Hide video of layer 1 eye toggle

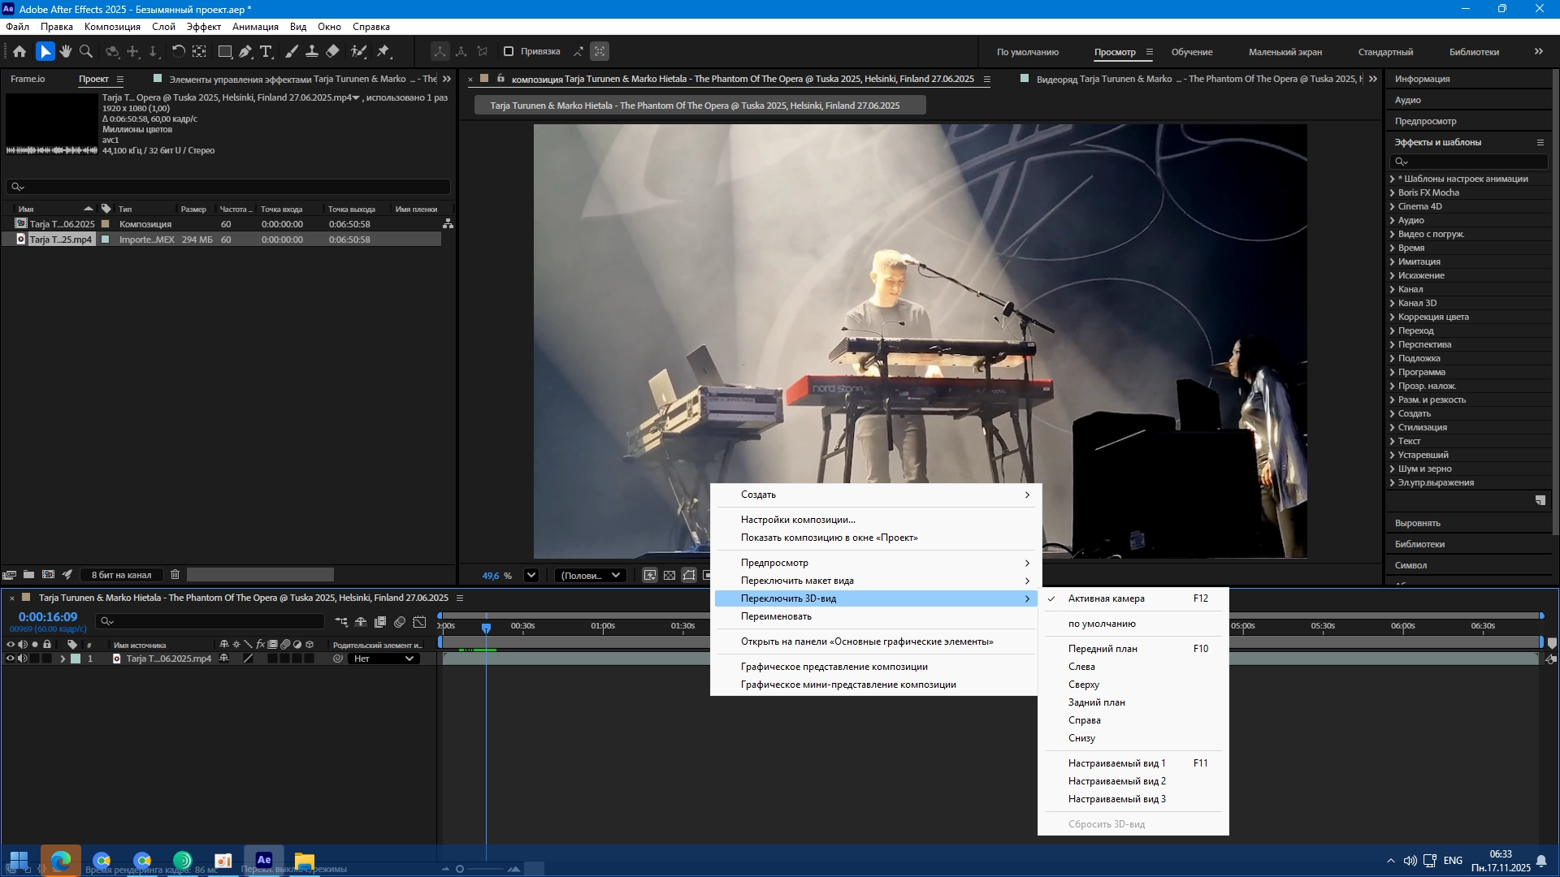point(10,659)
